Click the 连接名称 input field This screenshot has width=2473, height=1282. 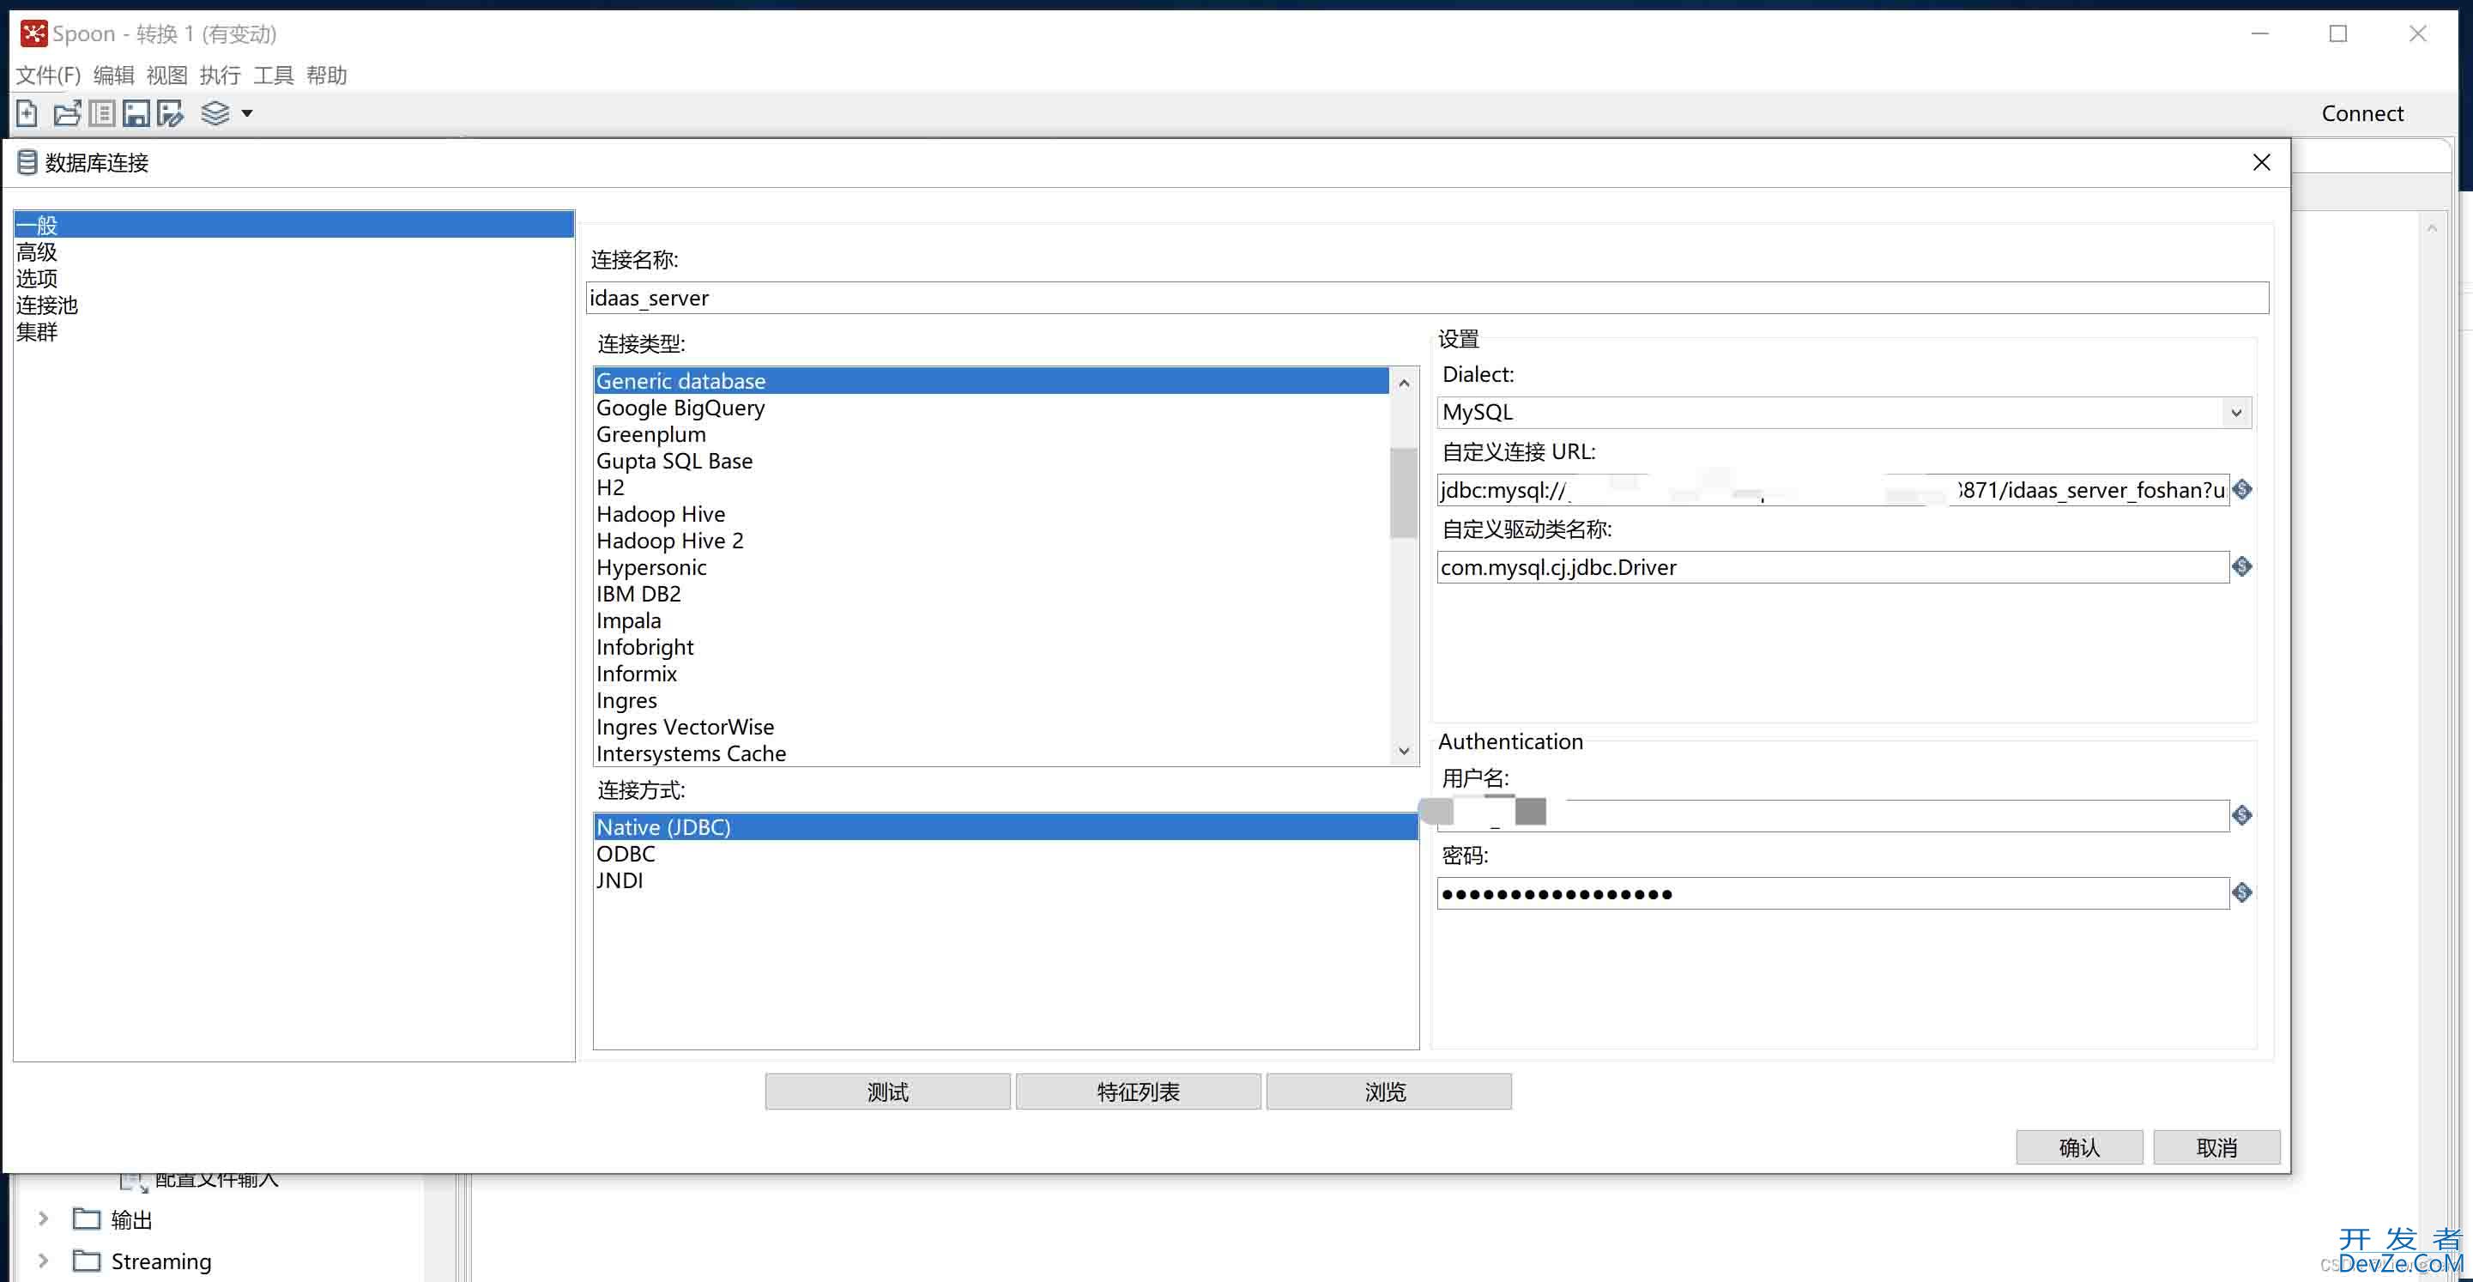[1428, 298]
